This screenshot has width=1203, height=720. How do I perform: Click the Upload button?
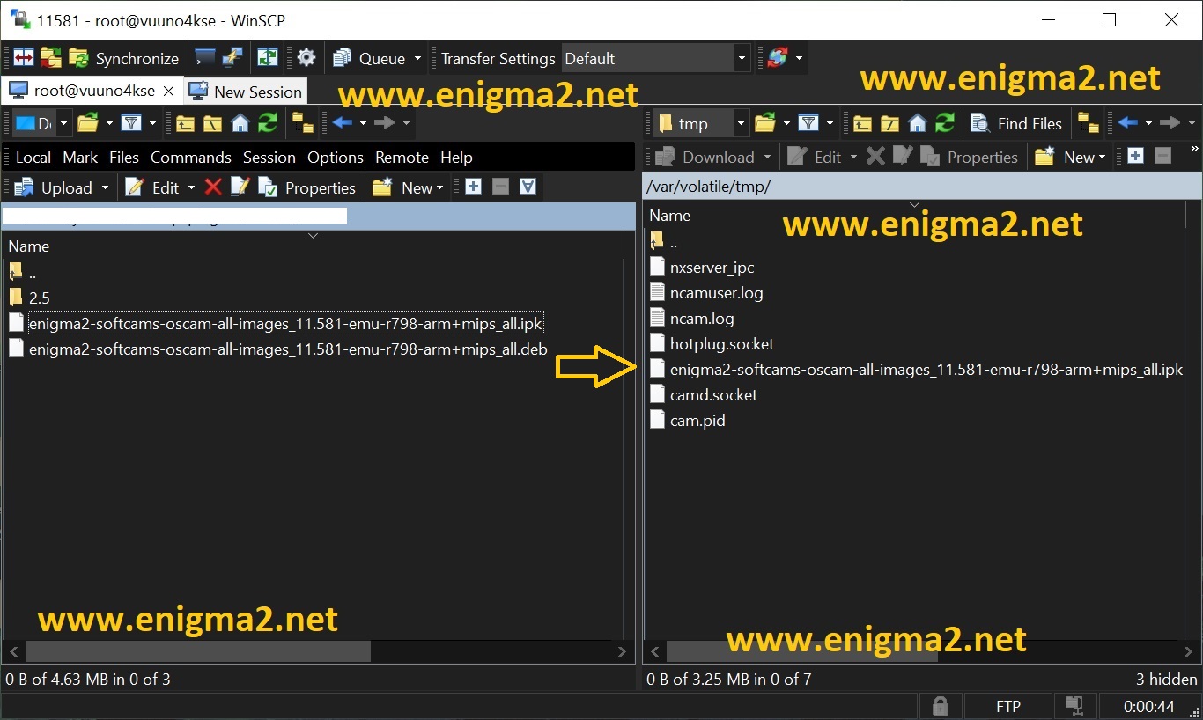pos(54,187)
